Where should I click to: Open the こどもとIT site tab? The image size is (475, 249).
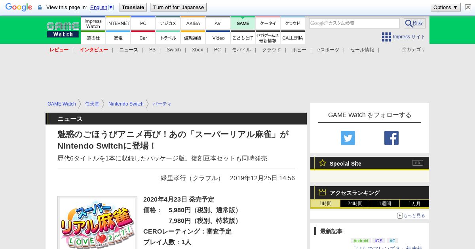point(243,38)
